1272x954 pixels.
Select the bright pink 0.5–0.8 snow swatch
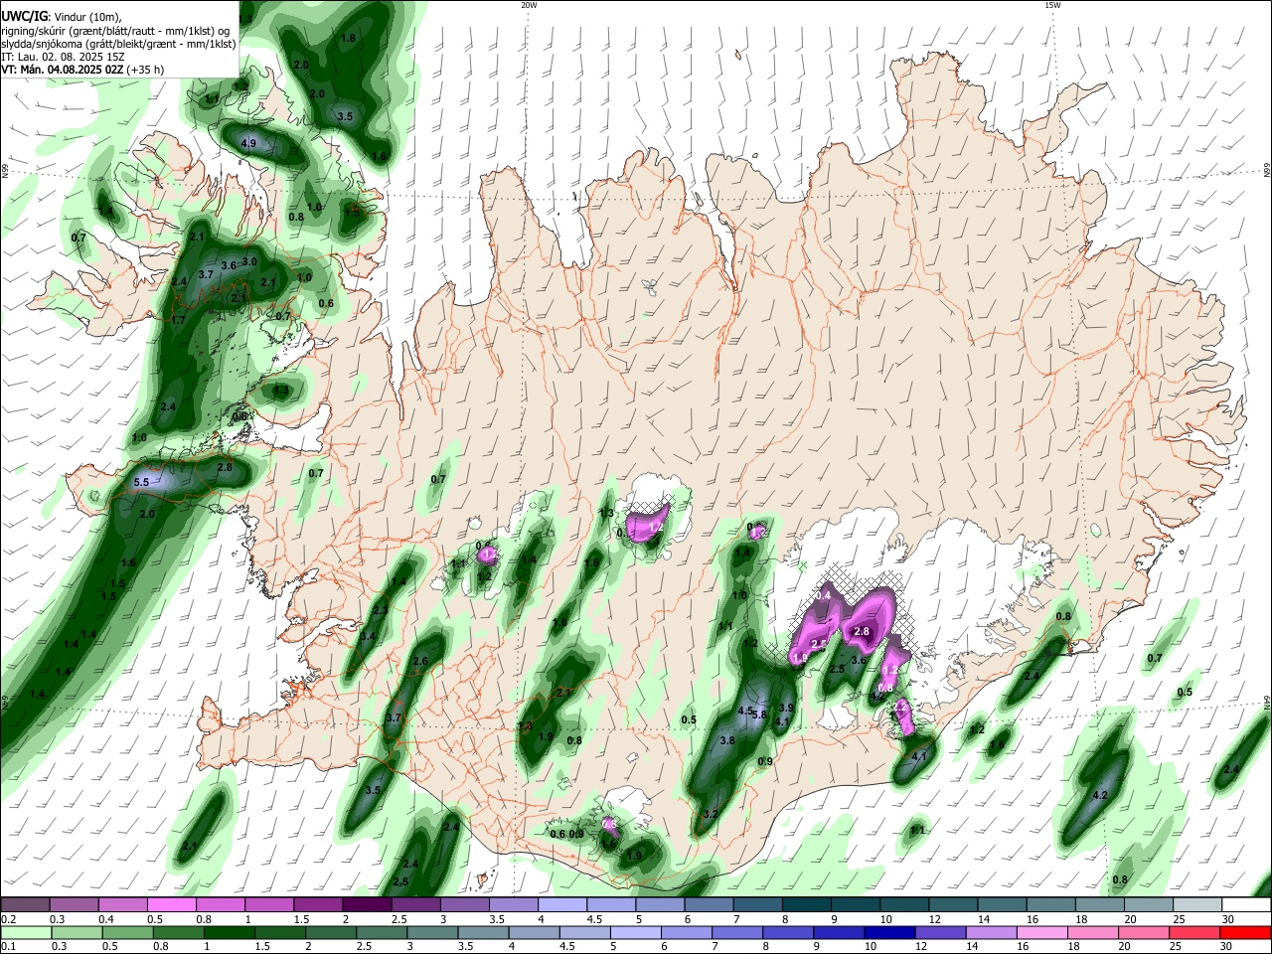[x=171, y=905]
